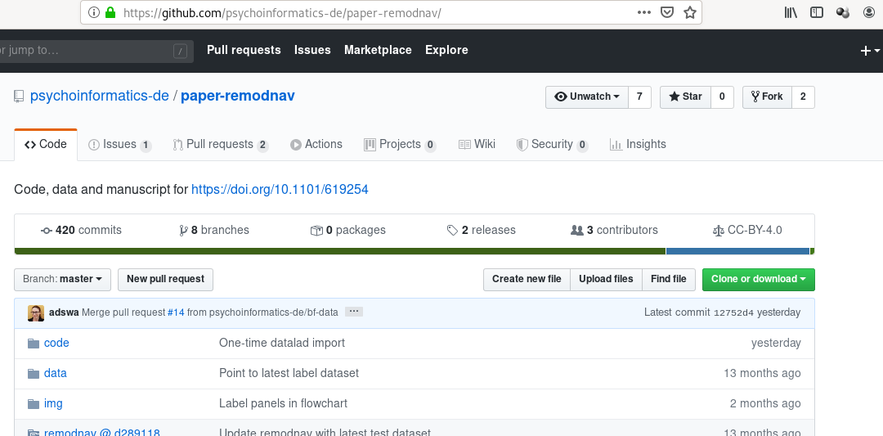Open the Pocket save icon in the address bar
Image resolution: width=883 pixels, height=436 pixels.
pos(667,12)
